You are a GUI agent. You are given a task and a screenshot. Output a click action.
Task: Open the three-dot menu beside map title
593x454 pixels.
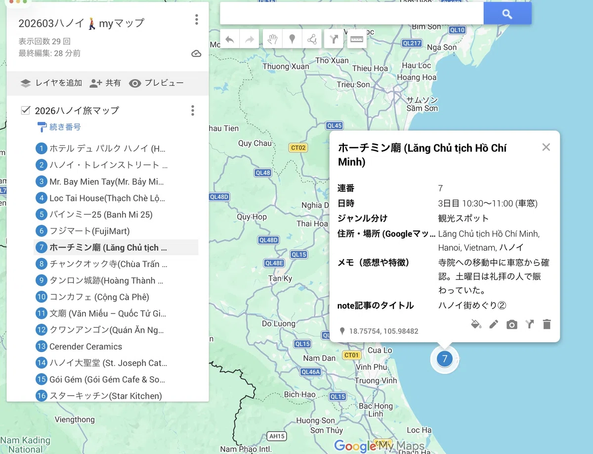(x=197, y=20)
